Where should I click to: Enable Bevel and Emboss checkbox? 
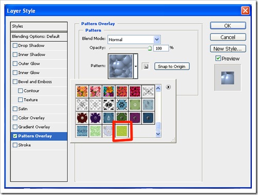15,82
